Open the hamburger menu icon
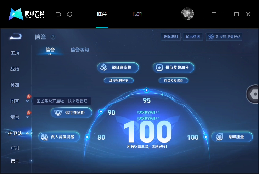Screen dimensions: 259x174 214,14
